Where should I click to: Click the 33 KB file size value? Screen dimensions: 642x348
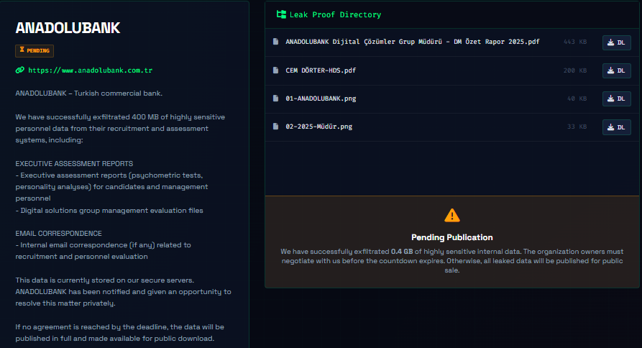(577, 127)
